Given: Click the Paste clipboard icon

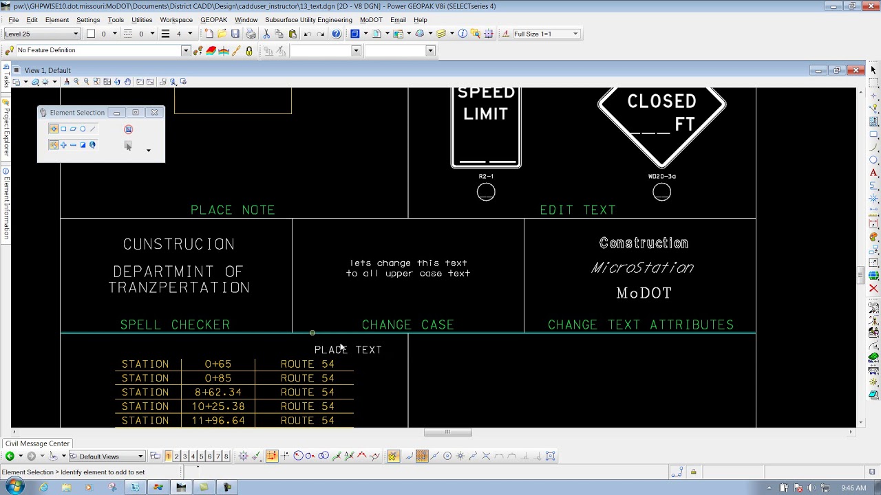Looking at the screenshot, I should [x=293, y=34].
